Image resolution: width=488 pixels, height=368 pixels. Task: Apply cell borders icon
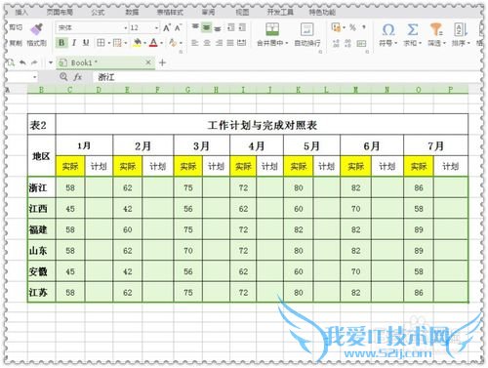101,43
